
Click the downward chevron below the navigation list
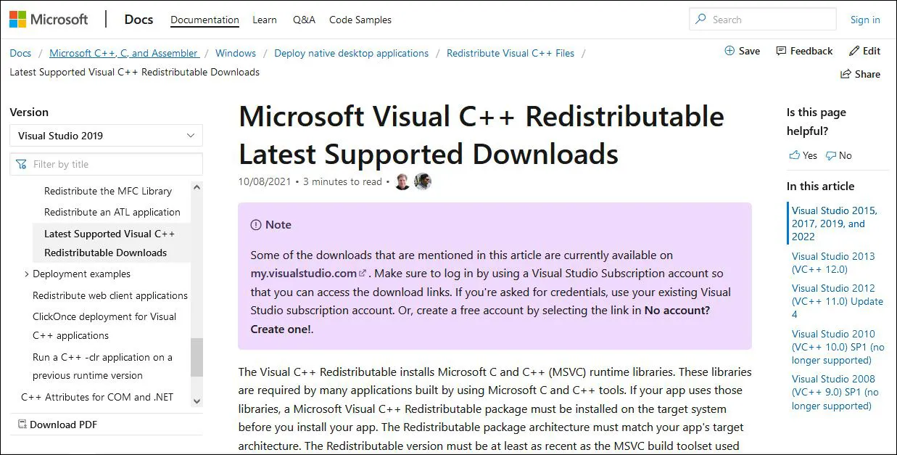click(x=196, y=400)
